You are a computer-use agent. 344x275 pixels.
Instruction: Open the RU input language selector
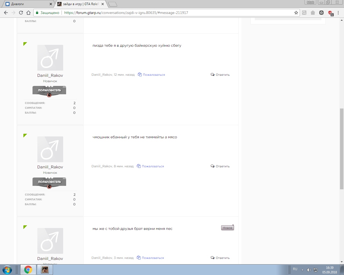295,269
